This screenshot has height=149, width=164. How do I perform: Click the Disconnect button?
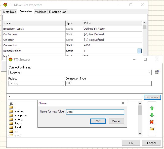coord(152,97)
